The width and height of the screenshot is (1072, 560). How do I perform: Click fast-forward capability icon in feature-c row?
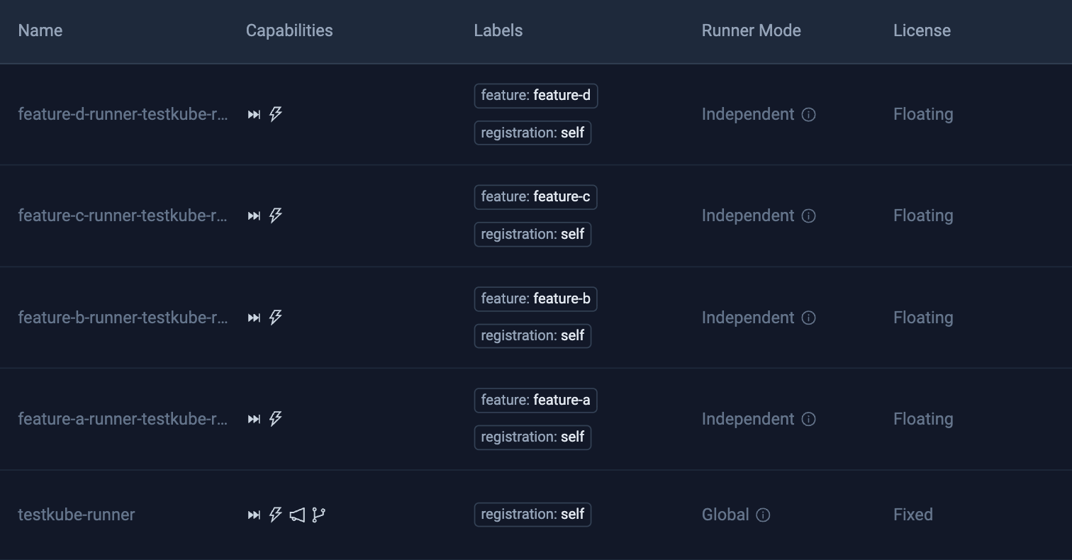tap(254, 215)
